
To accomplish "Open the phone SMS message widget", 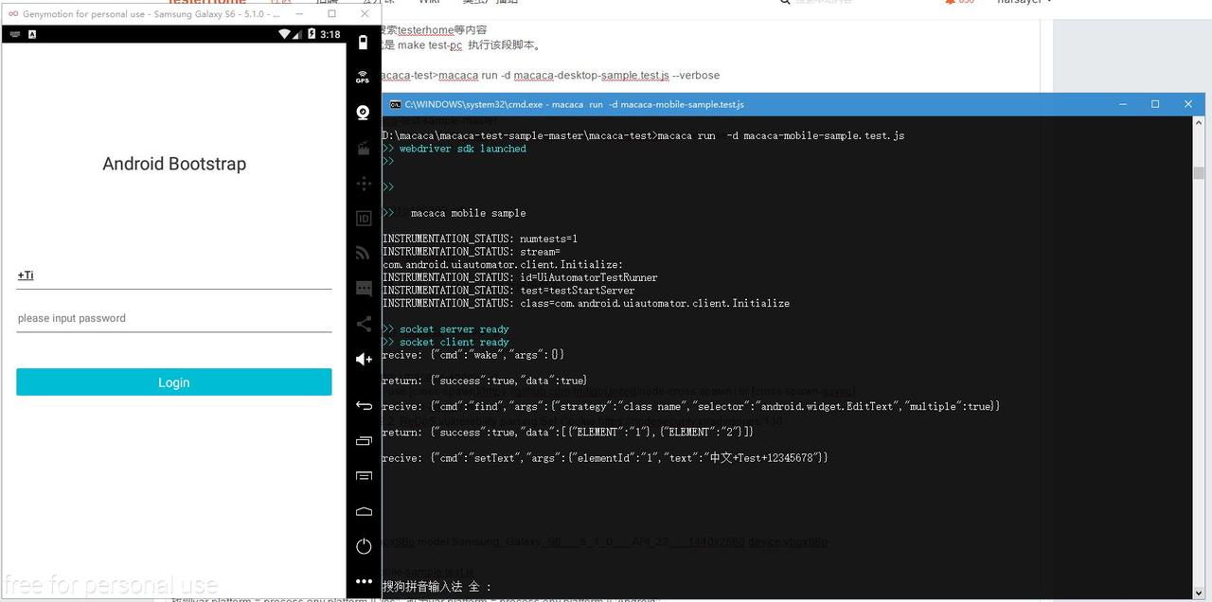I will point(364,288).
